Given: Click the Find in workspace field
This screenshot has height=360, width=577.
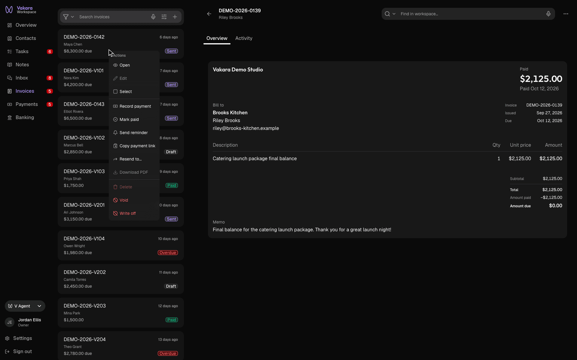Looking at the screenshot, I should click(471, 14).
